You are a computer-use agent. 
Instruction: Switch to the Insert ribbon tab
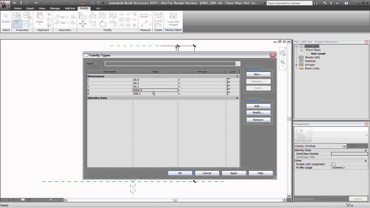point(30,8)
